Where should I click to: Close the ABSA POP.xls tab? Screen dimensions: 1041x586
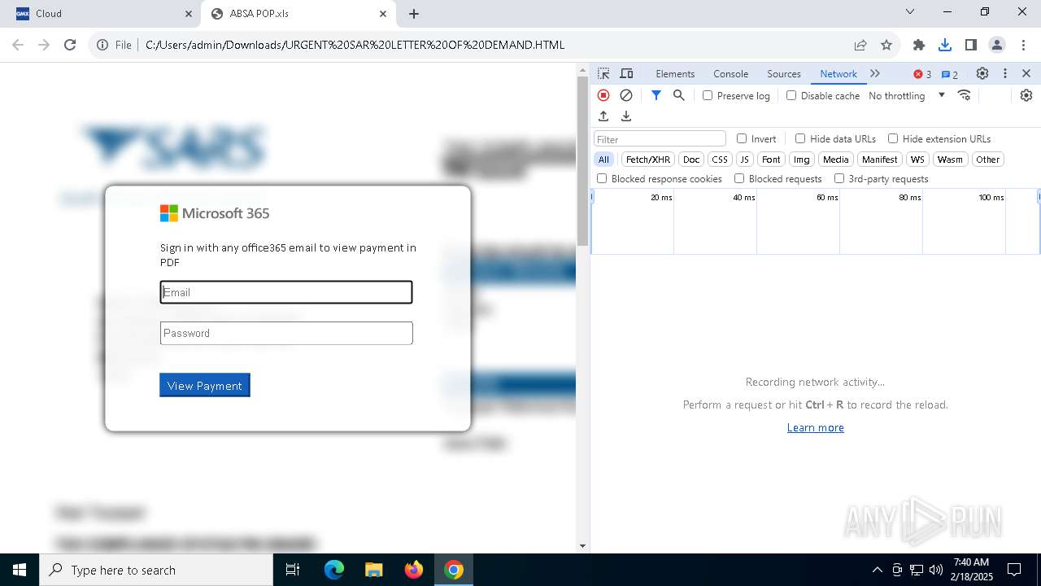click(383, 14)
